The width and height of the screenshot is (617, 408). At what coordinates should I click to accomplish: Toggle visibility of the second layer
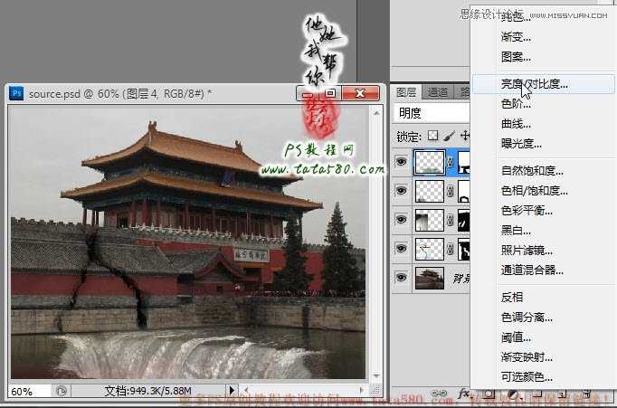pyautogui.click(x=401, y=190)
